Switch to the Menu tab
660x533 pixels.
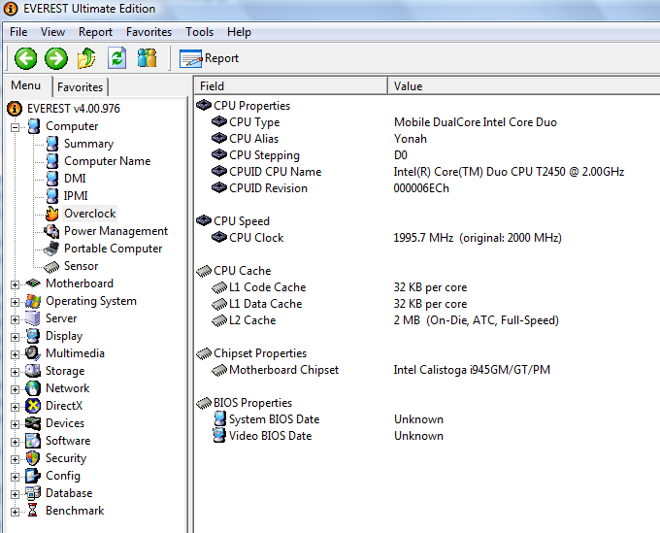coord(26,85)
